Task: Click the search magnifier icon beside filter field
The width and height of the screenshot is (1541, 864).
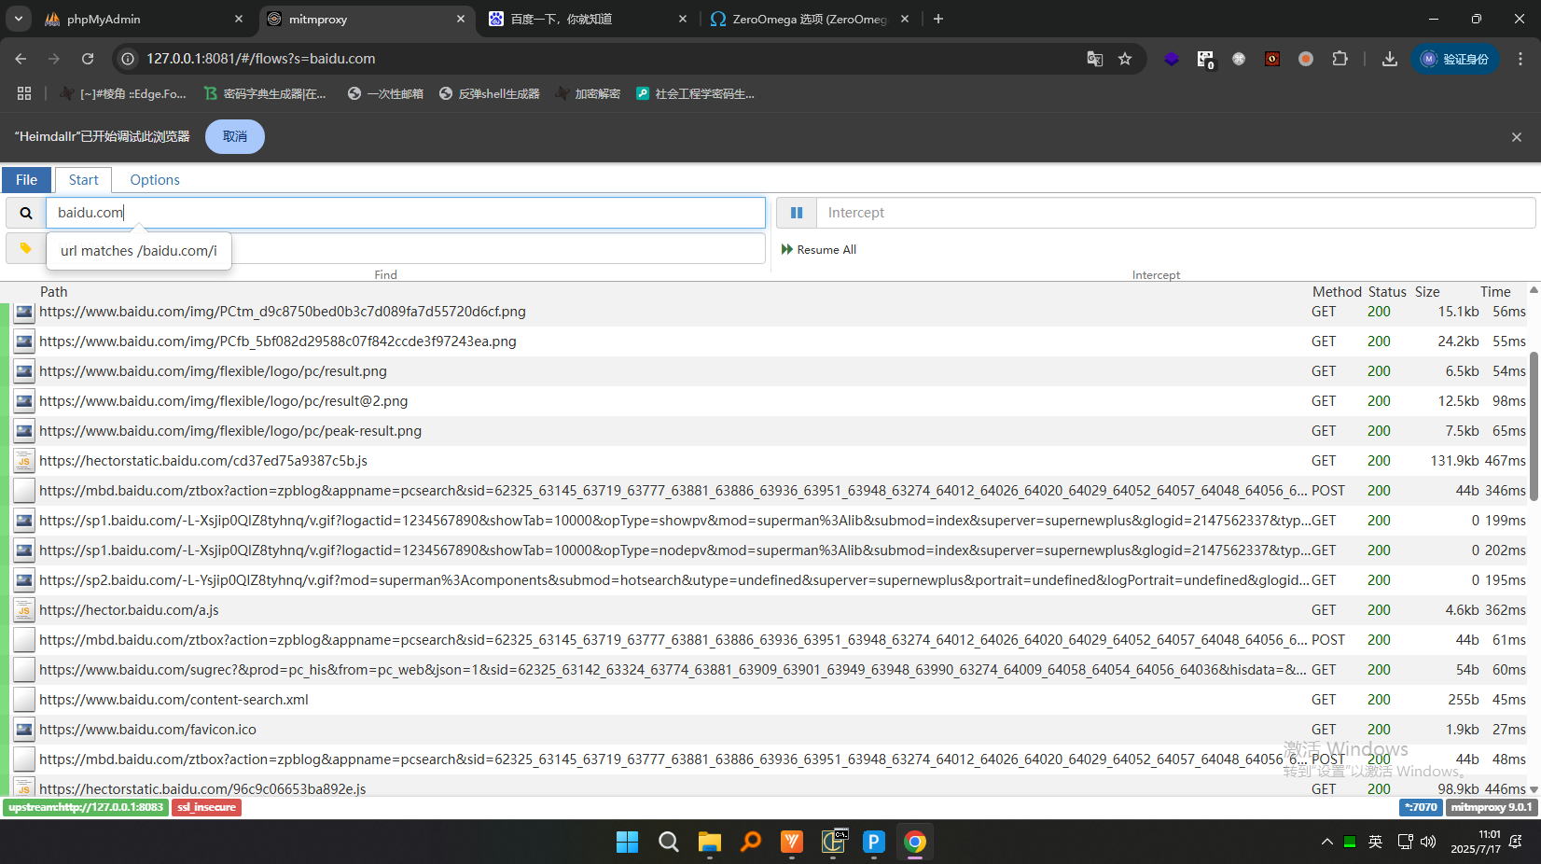Action: coord(26,213)
